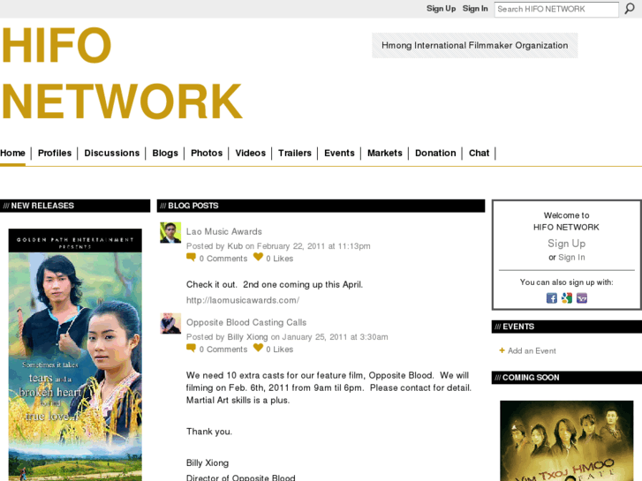The width and height of the screenshot is (642, 481).
Task: Click comment icon under Lao Music Awards
Action: [x=191, y=258]
